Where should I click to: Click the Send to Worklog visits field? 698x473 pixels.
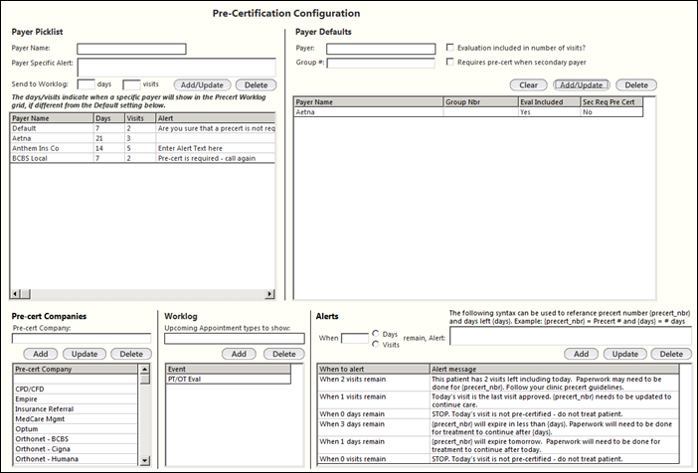click(131, 84)
